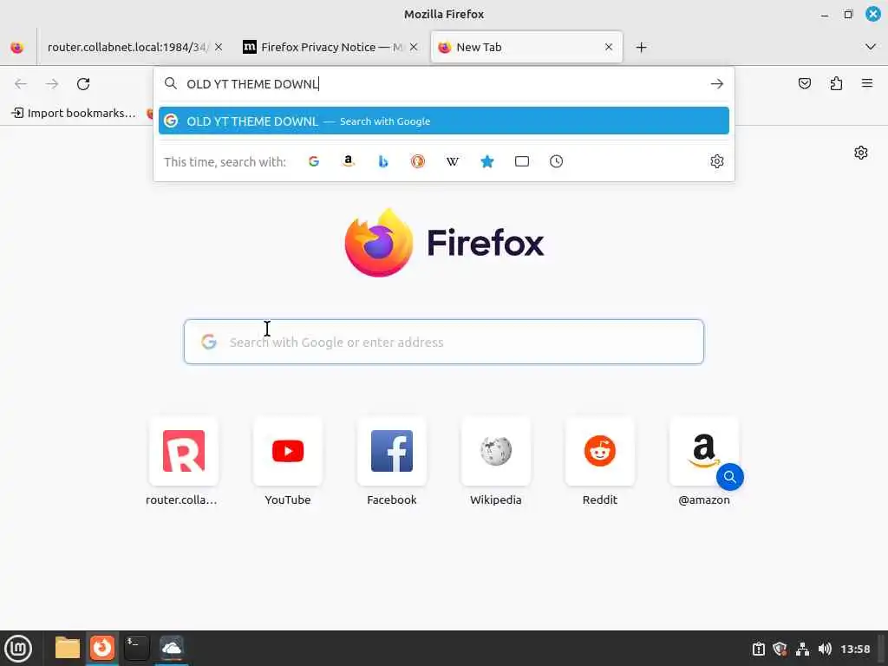The image size is (888, 666).
Task: Open the Linux Mint start menu
Action: (18, 649)
